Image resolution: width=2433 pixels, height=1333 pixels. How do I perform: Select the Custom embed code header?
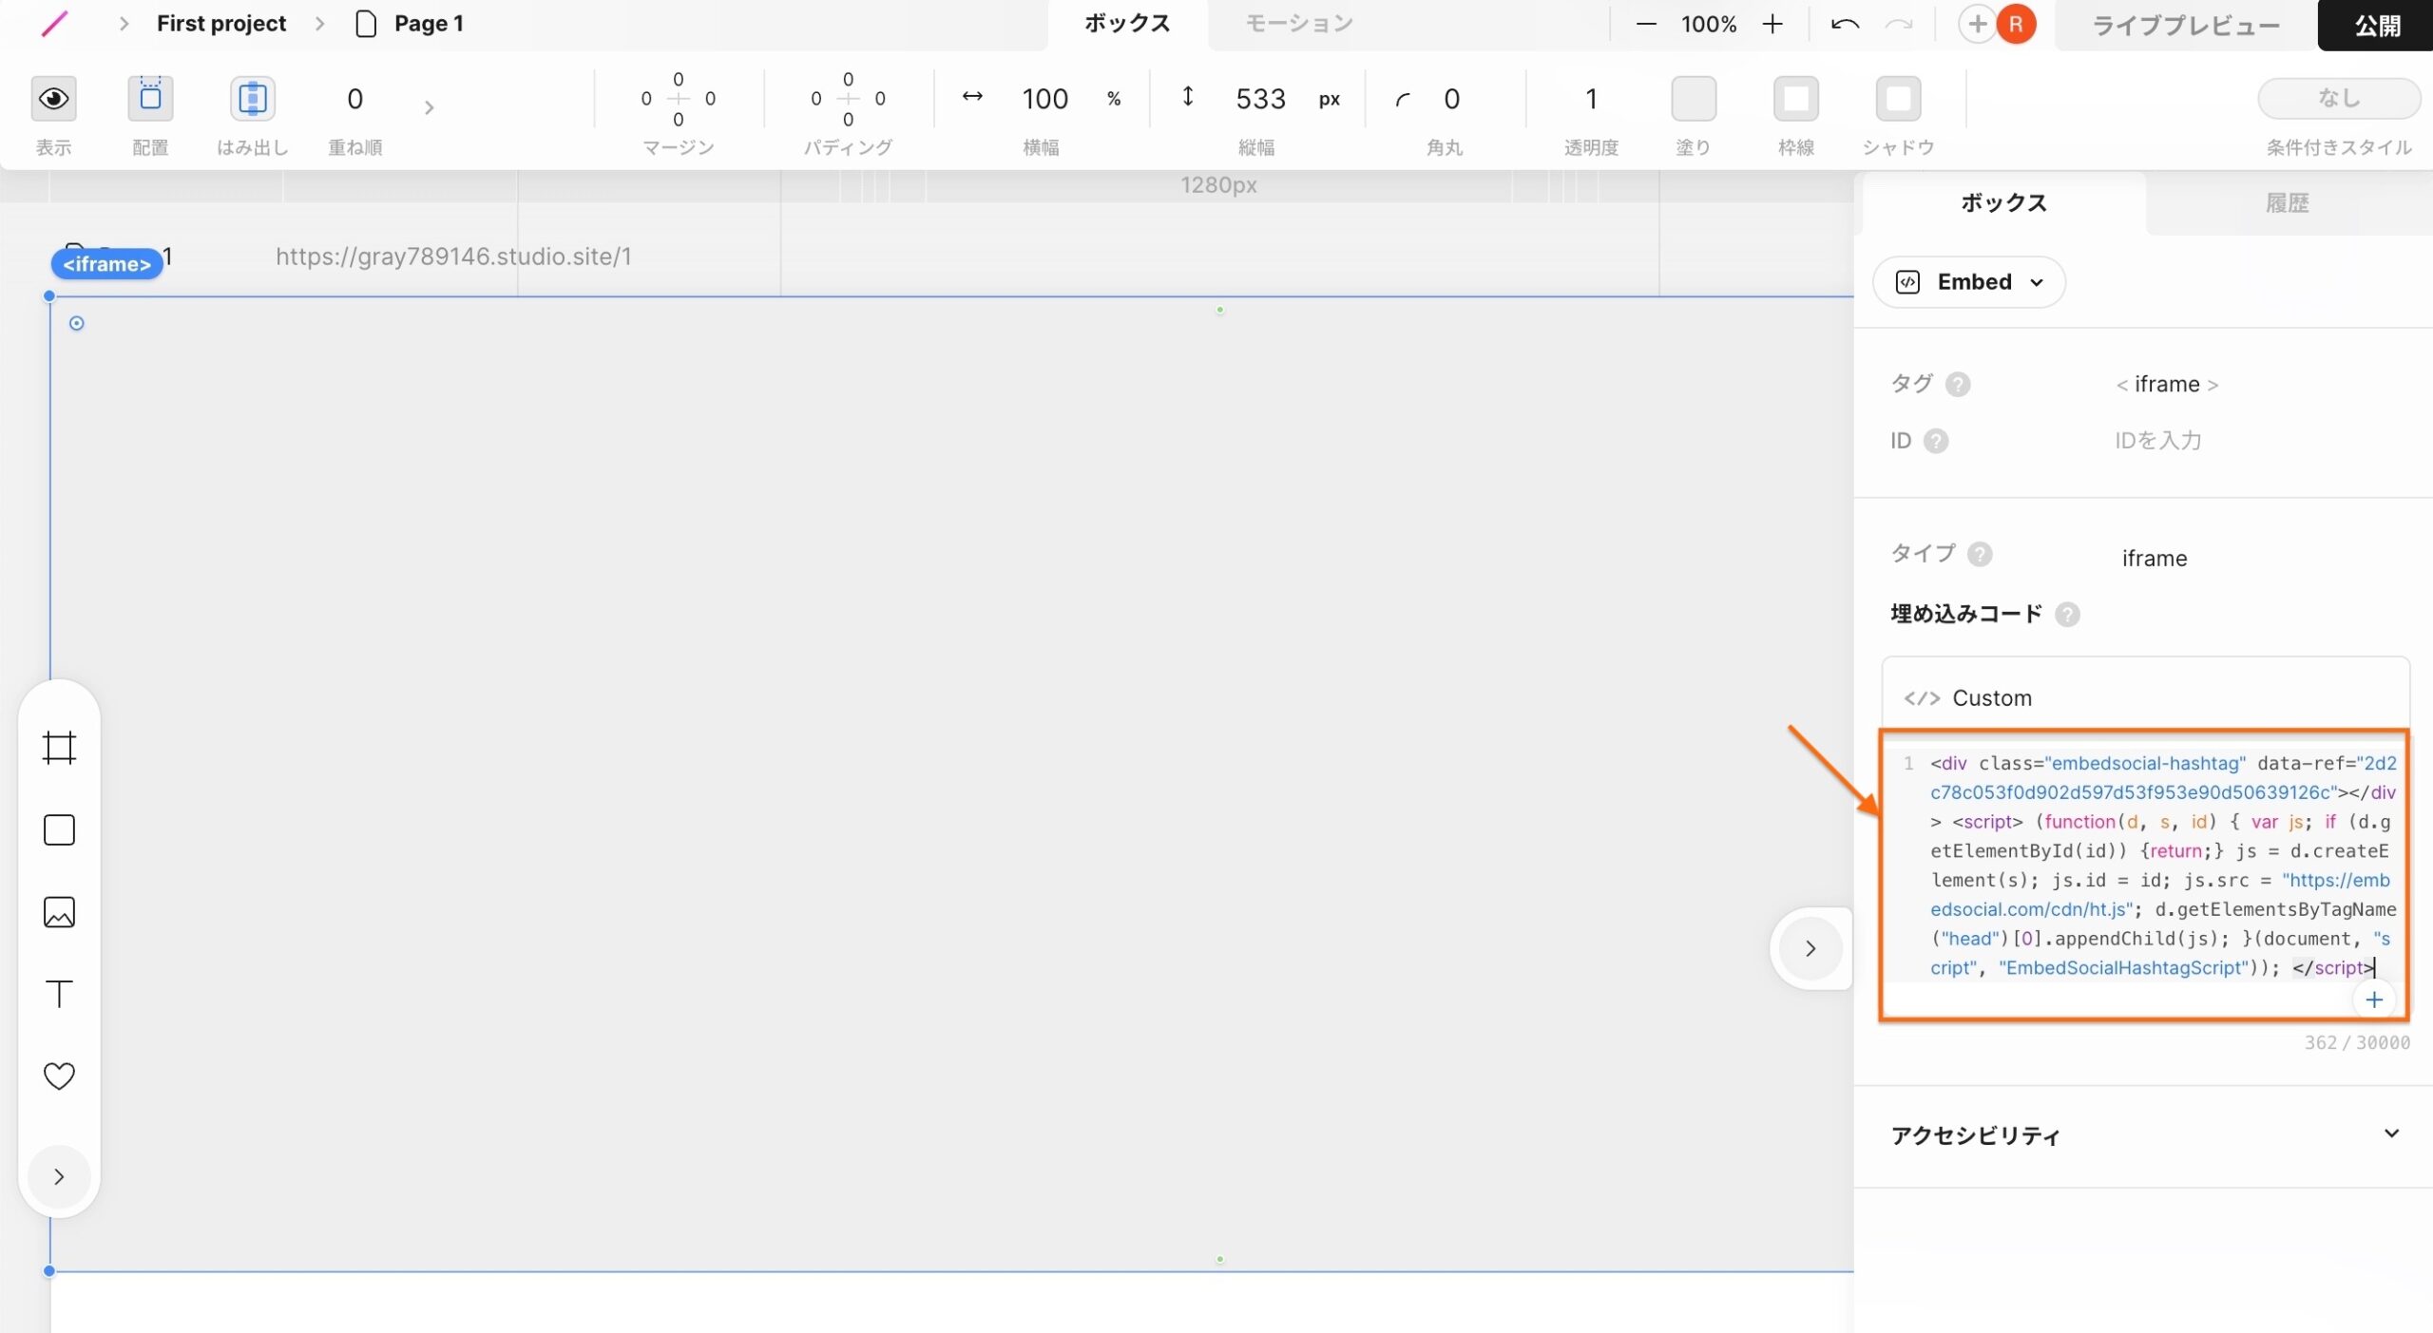pyautogui.click(x=2145, y=697)
